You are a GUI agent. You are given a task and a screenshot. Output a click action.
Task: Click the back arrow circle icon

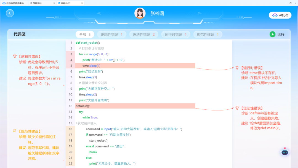(10, 13)
